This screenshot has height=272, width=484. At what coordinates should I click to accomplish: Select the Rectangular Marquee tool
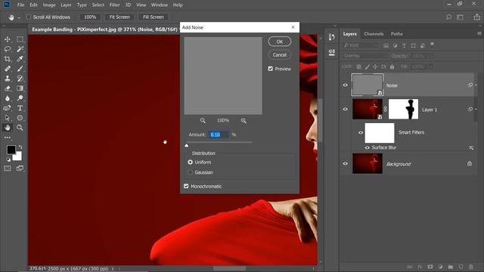(20, 39)
